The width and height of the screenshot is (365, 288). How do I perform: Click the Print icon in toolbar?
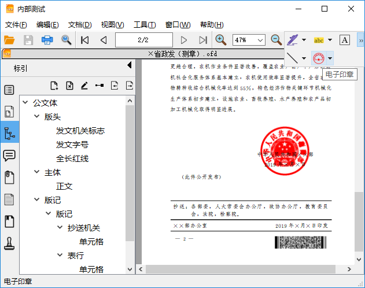(47, 40)
